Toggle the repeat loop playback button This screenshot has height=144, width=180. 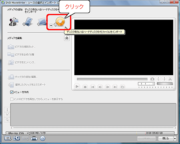pos(122,87)
